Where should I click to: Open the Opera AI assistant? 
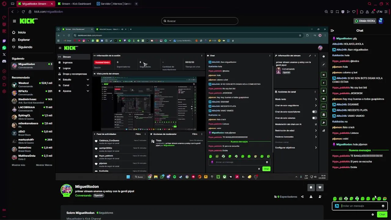(380, 12)
